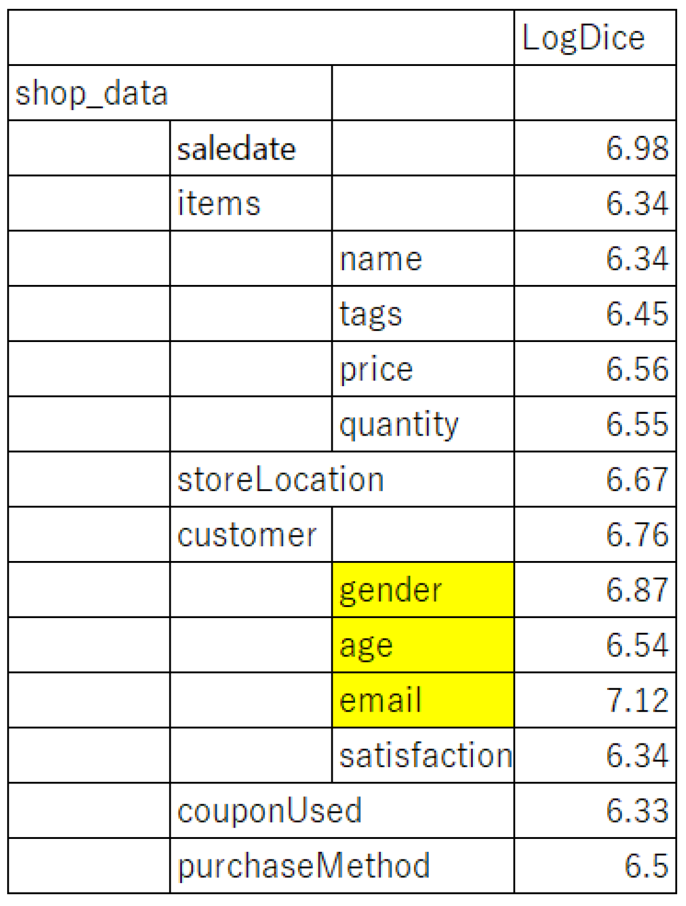Click the customer field cell
Image resolution: width=686 pixels, height=906 pixels.
[x=247, y=535]
